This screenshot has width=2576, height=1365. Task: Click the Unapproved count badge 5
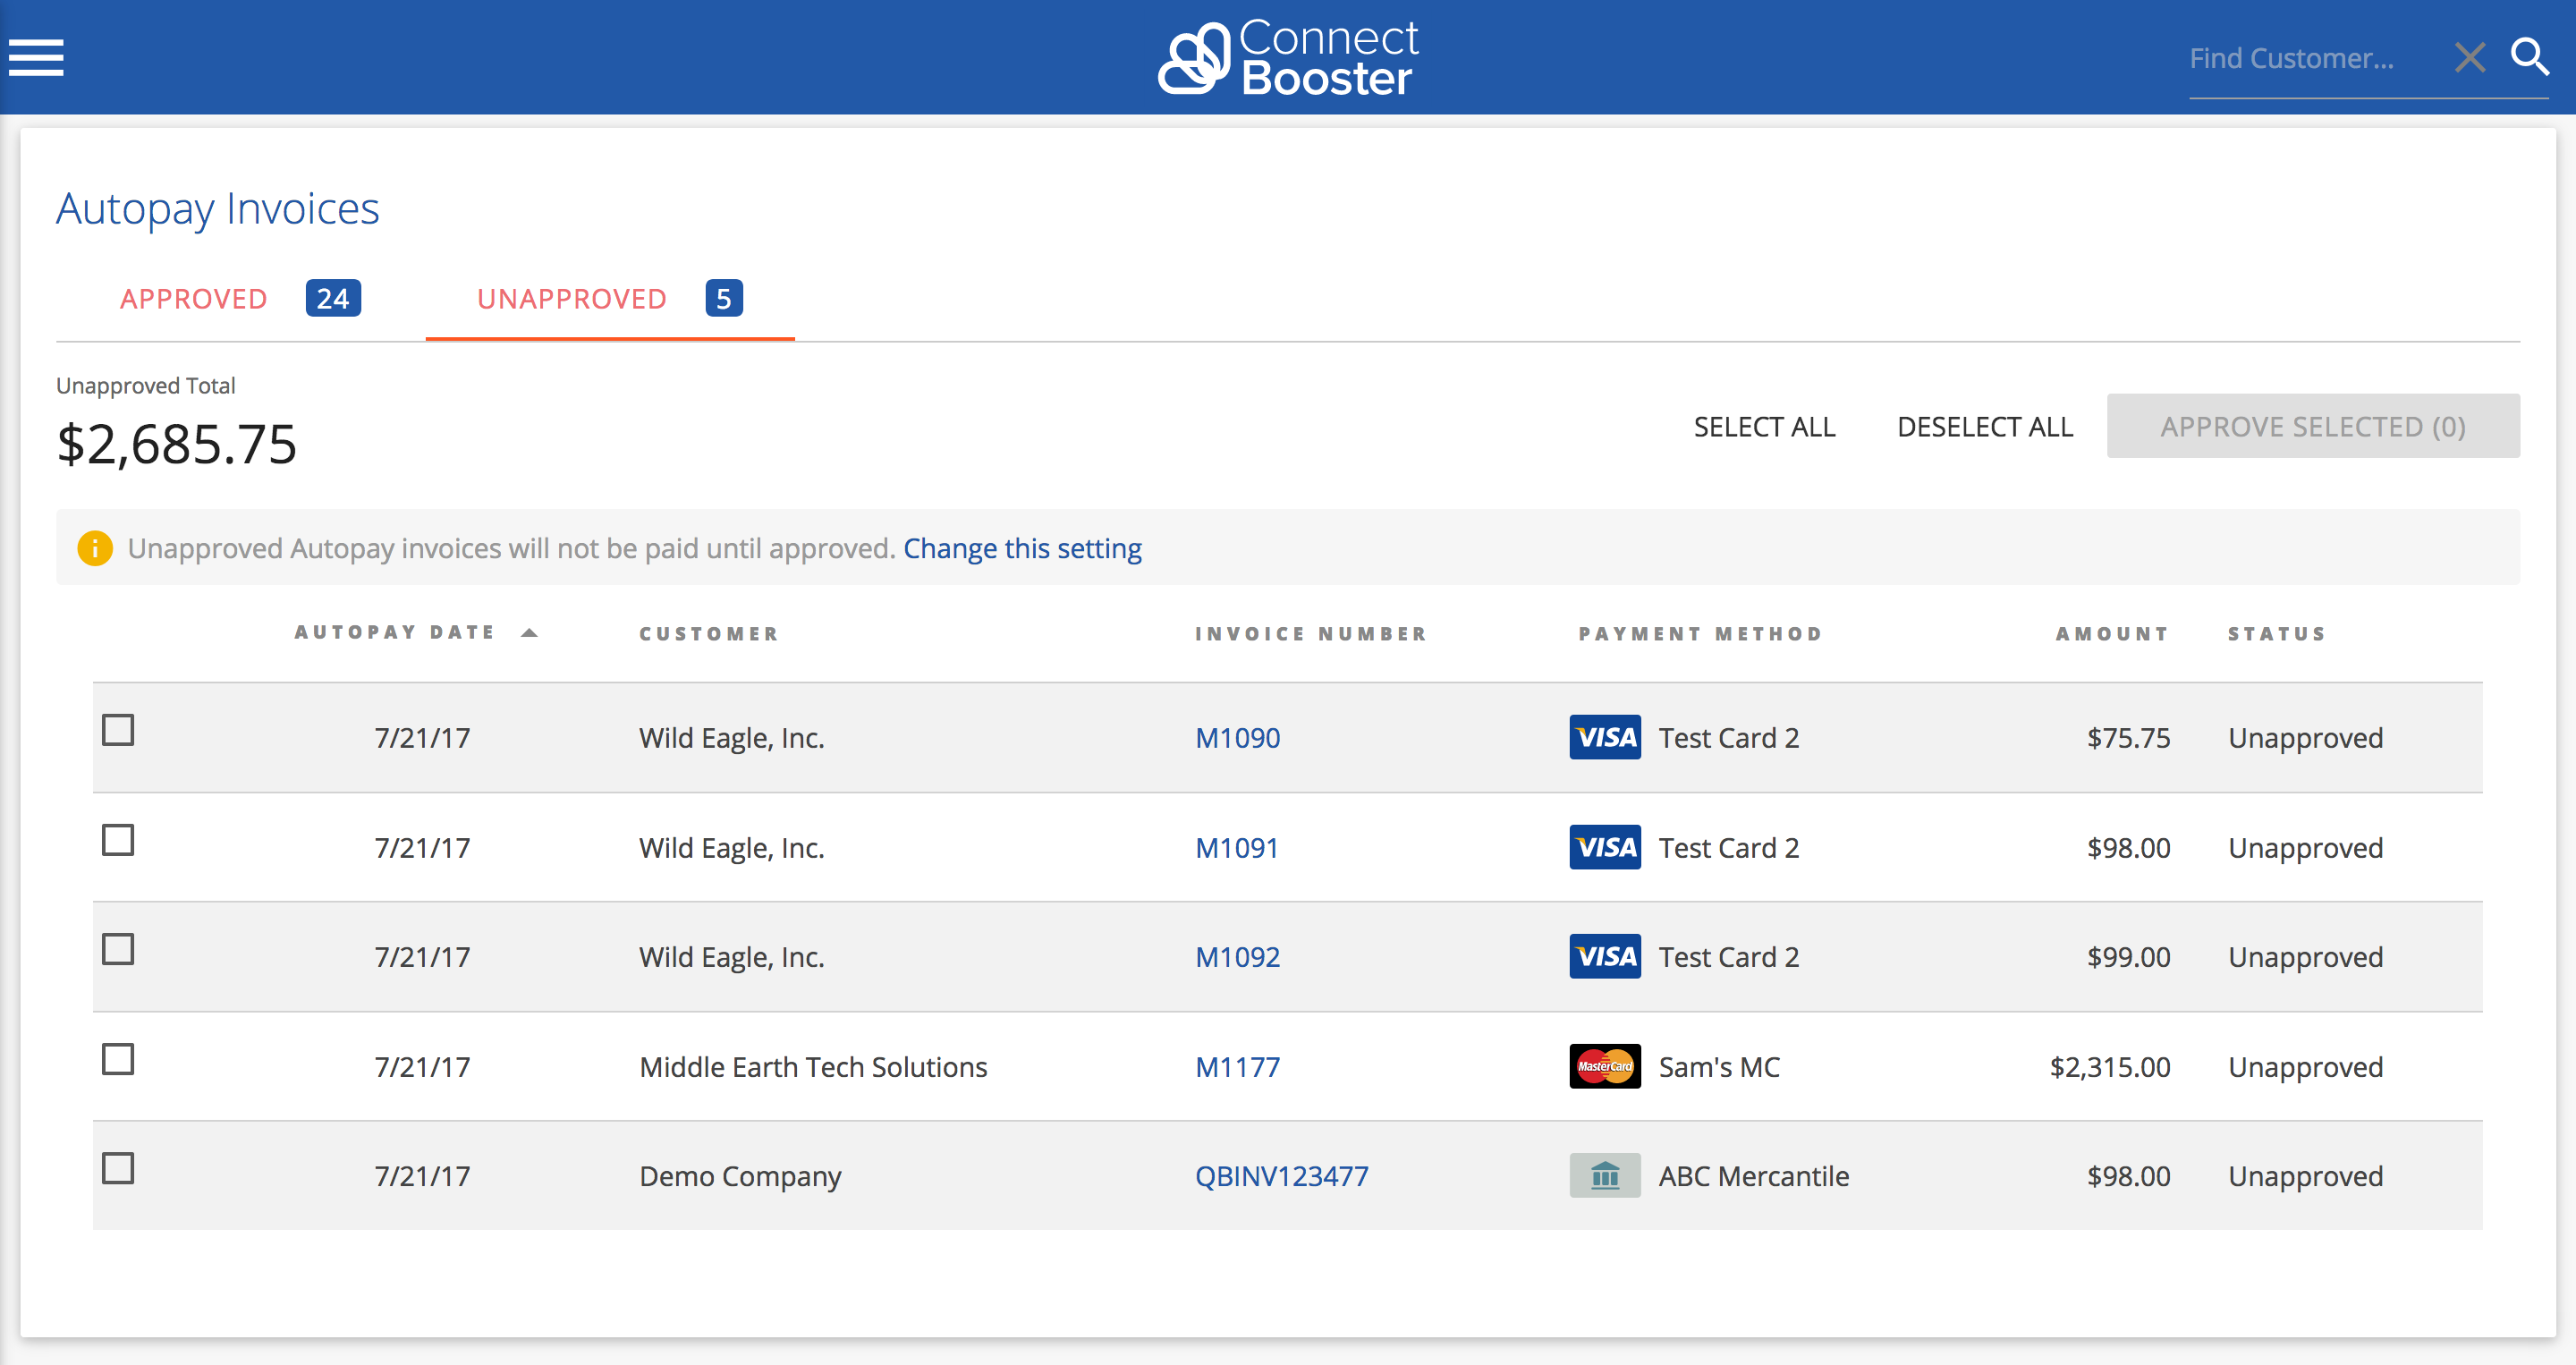pyautogui.click(x=724, y=298)
